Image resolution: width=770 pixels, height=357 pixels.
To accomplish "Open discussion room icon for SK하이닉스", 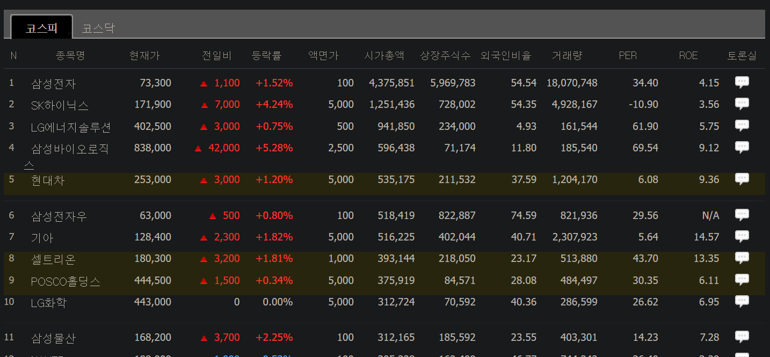I will click(x=742, y=104).
